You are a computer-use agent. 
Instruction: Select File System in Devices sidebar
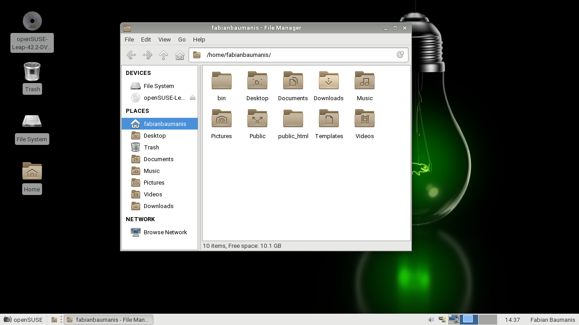coord(158,86)
